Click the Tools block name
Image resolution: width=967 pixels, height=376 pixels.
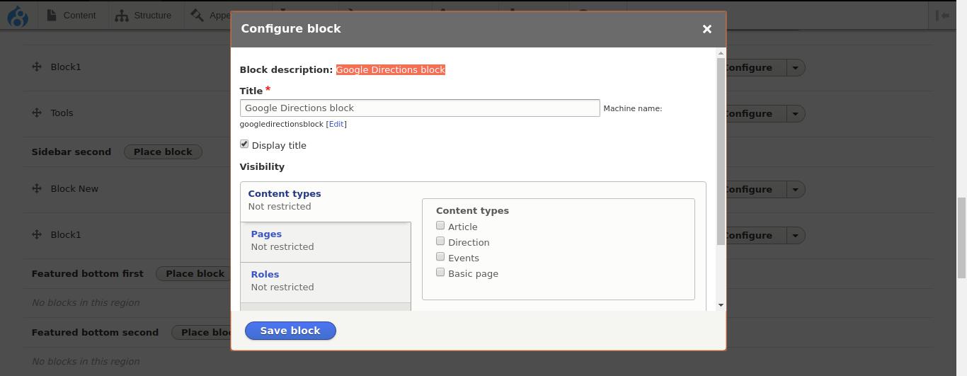click(x=62, y=113)
